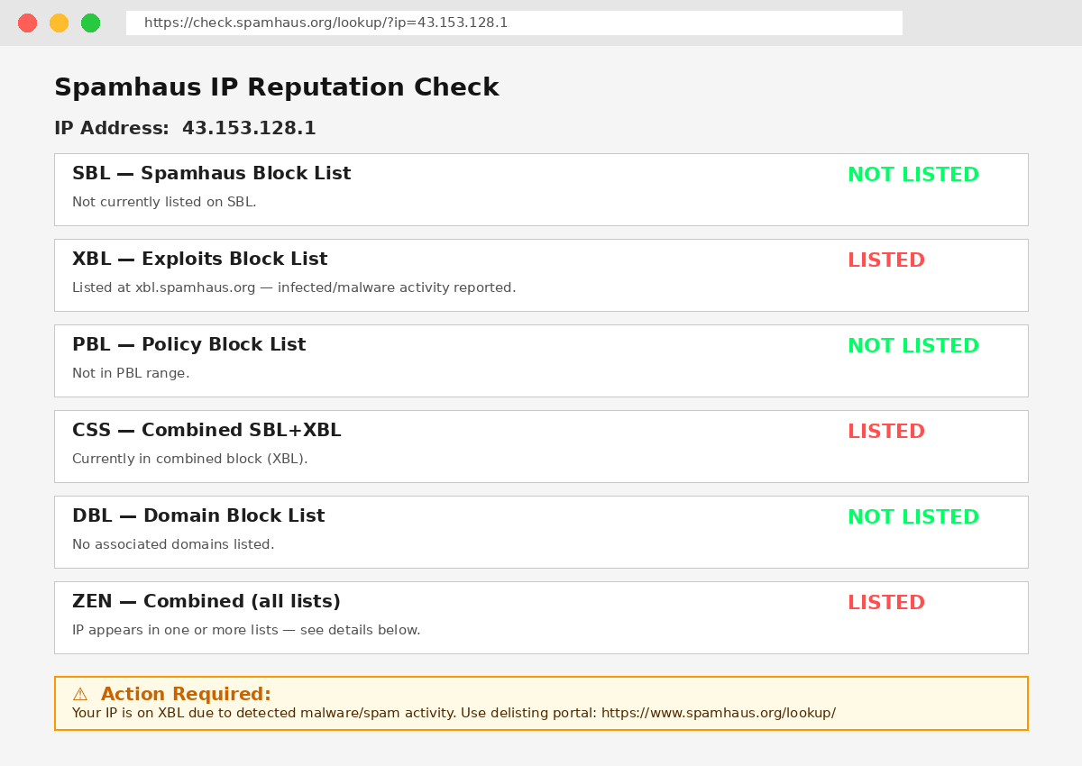Click the DBL NOT LISTED status
The width and height of the screenshot is (1082, 766).
[x=913, y=517]
